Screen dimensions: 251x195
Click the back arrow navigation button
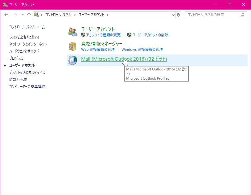[6, 15]
